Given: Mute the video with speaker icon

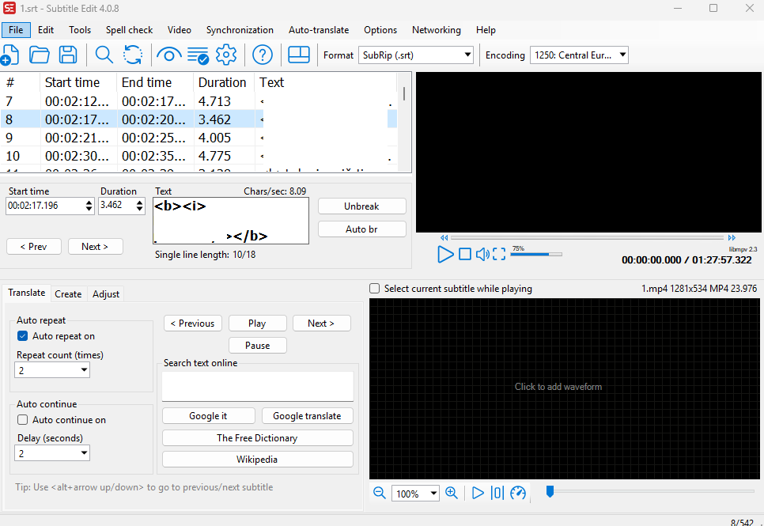Looking at the screenshot, I should click(x=482, y=254).
